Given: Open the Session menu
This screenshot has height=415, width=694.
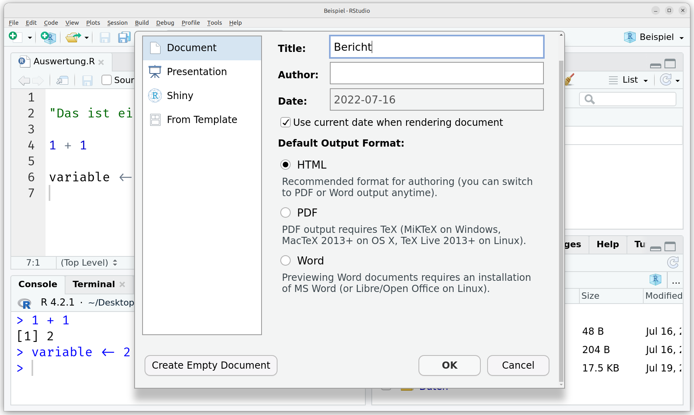Looking at the screenshot, I should click(x=117, y=23).
